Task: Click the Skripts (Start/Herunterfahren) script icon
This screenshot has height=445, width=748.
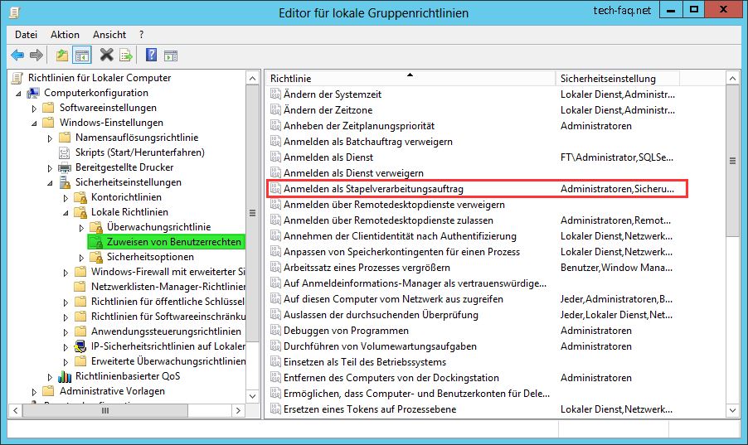Action: click(x=64, y=152)
